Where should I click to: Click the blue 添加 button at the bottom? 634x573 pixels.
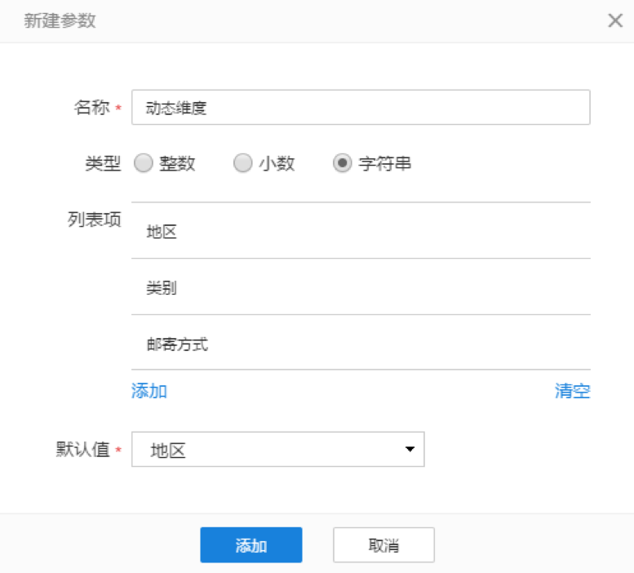pos(251,544)
